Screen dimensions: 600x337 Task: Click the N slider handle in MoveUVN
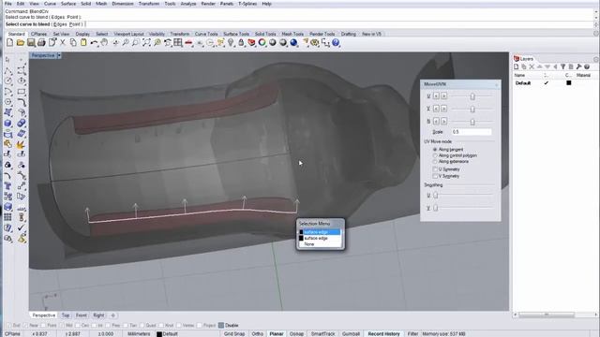point(472,122)
